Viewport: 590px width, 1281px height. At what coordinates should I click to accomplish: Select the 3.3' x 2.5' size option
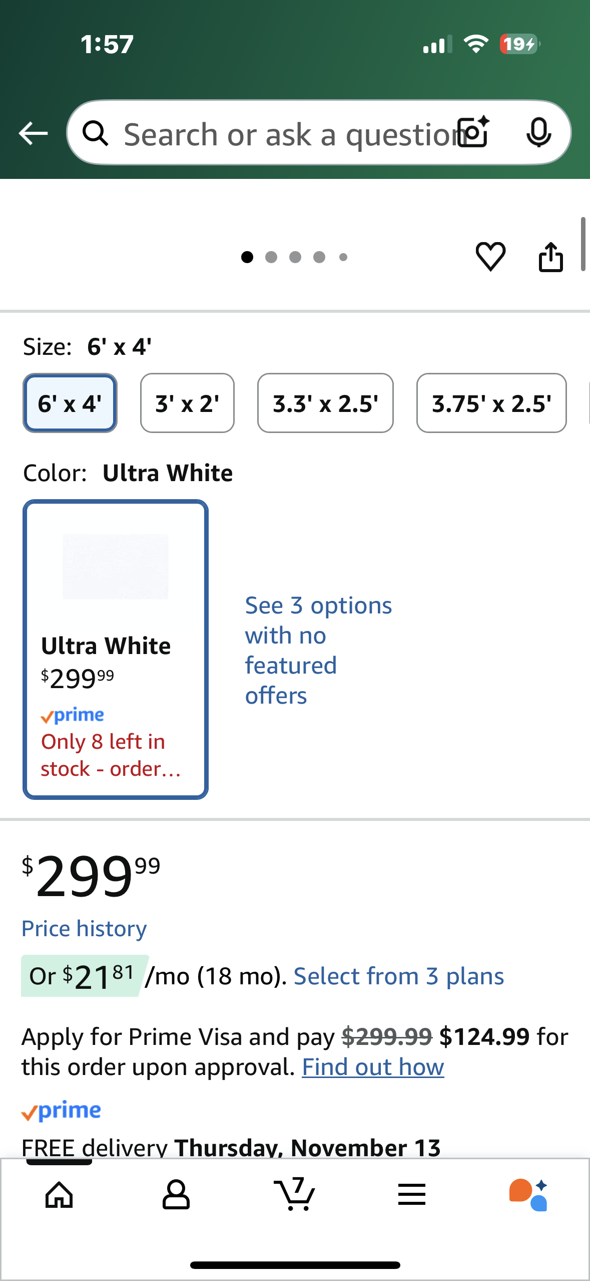[325, 402]
